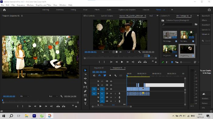This screenshot has height=119, width=213.
Task: Open Graphics and Titles menu
Action: (43, 5)
